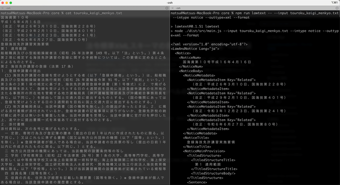Click the XML declaration line "<?xml version="1.0""
The height and width of the screenshot is (185, 340).
209,44
